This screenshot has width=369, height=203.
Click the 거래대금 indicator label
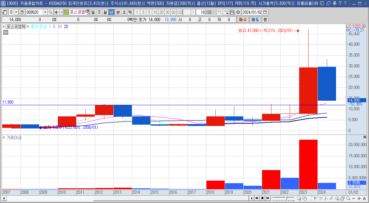pyautogui.click(x=14, y=138)
